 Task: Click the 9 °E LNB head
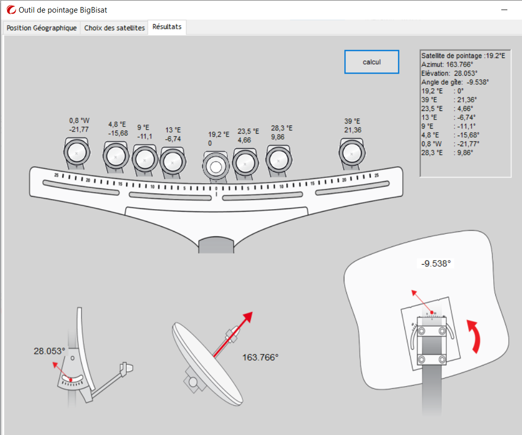pyautogui.click(x=144, y=159)
